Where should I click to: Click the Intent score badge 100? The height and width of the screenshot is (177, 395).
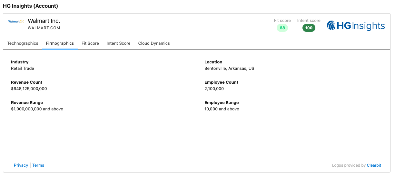coord(309,28)
